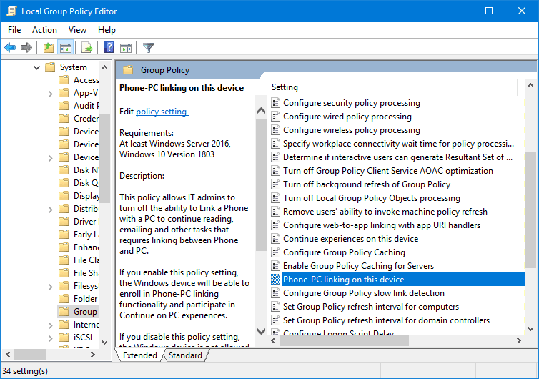This screenshot has height=379, width=539.
Task: Select the Group Policy folder in tree
Action: (79, 312)
